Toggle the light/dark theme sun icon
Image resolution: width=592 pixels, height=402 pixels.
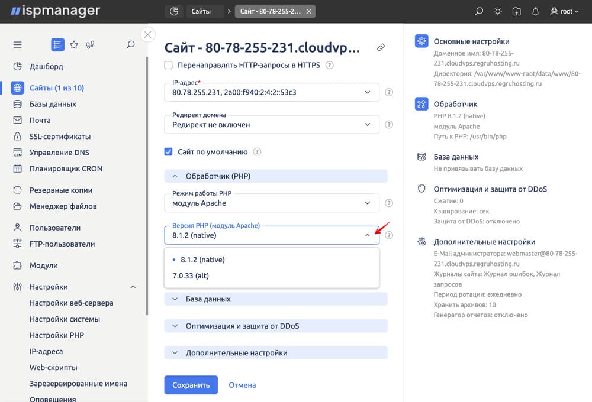coord(498,11)
